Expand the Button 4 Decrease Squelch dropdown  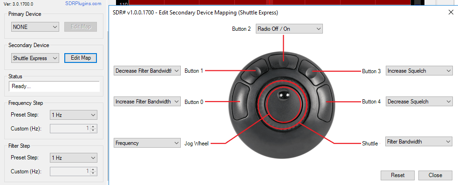419,102
